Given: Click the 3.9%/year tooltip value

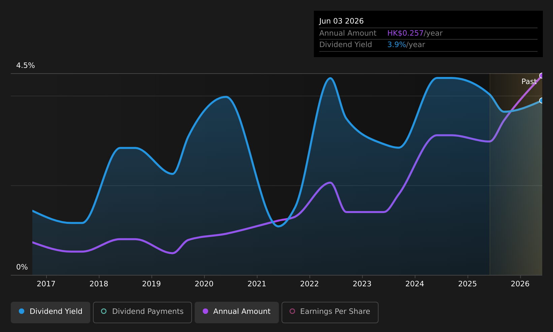Looking at the screenshot, I should click(406, 45).
